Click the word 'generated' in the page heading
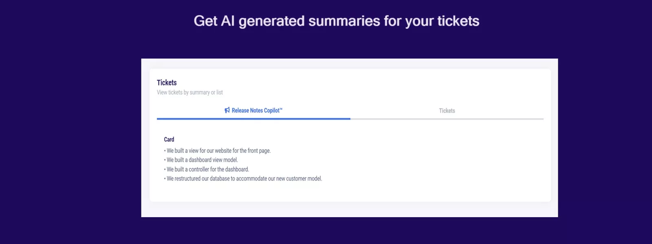 tap(271, 21)
